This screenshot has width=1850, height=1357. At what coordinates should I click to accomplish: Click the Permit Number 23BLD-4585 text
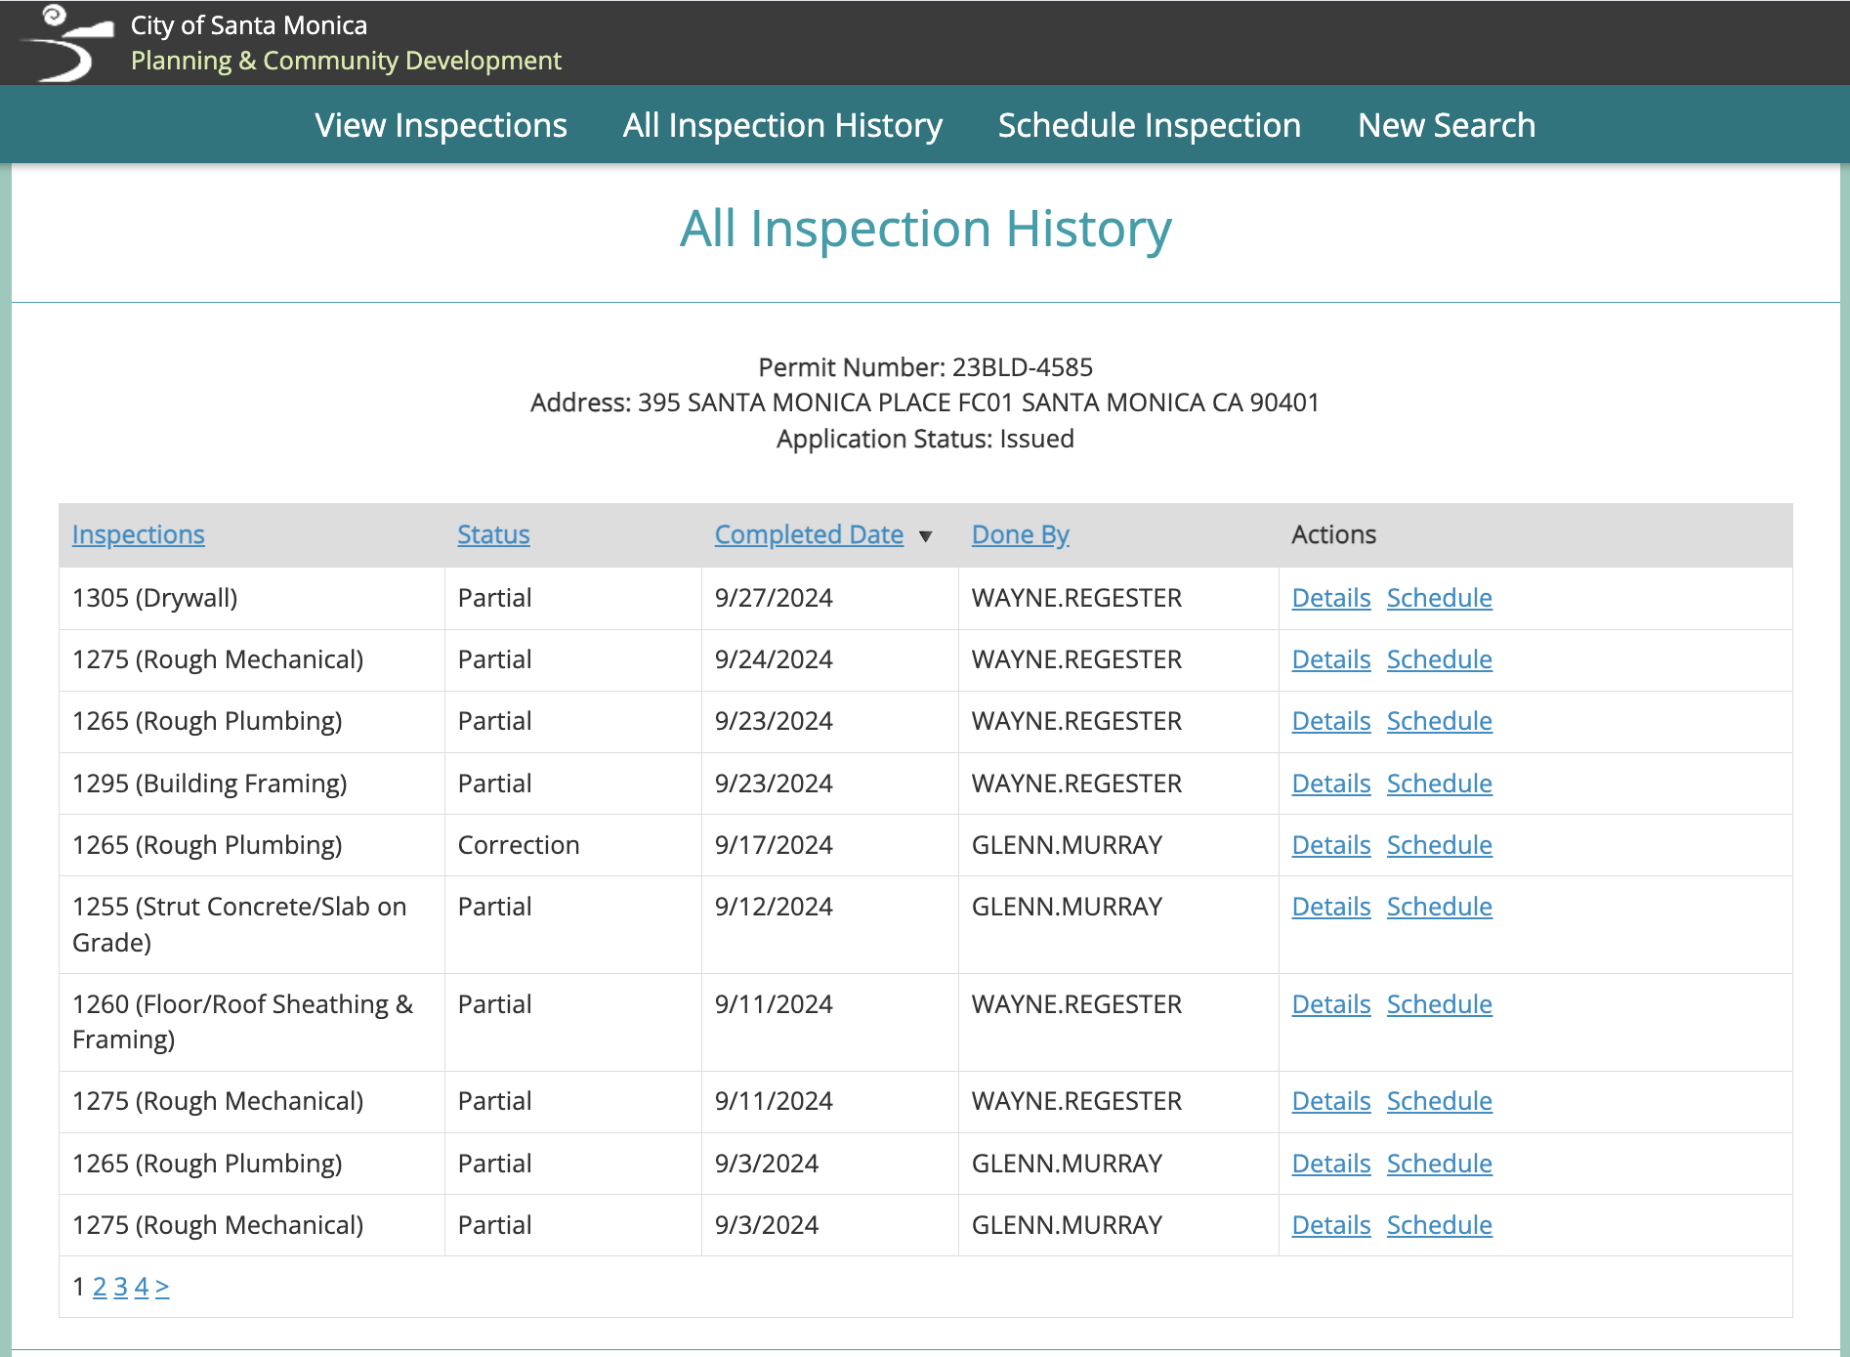click(x=925, y=367)
